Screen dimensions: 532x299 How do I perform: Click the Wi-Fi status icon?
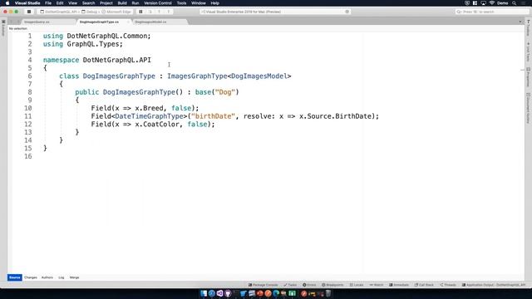[x=491, y=3]
